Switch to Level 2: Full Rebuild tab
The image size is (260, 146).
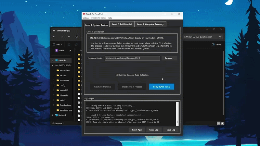tap(122, 24)
